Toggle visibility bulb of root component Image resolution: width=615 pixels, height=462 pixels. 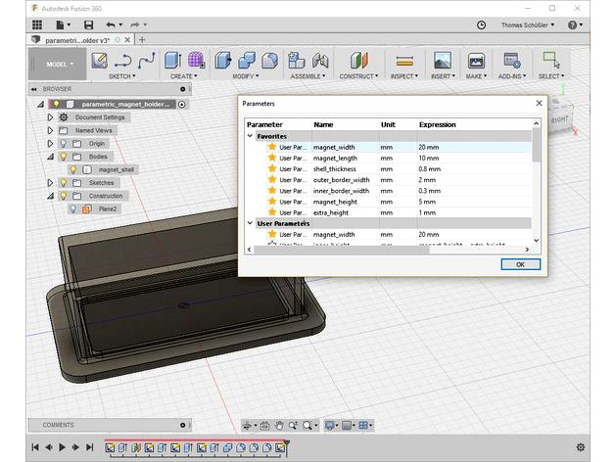coord(56,104)
